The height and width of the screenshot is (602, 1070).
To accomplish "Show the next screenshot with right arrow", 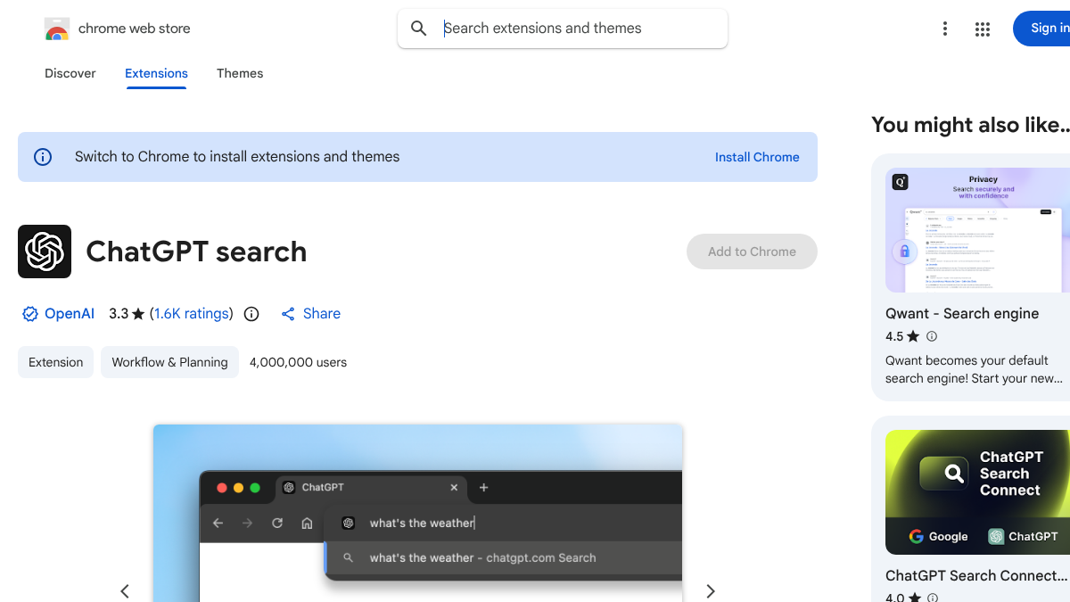I will pos(711,590).
